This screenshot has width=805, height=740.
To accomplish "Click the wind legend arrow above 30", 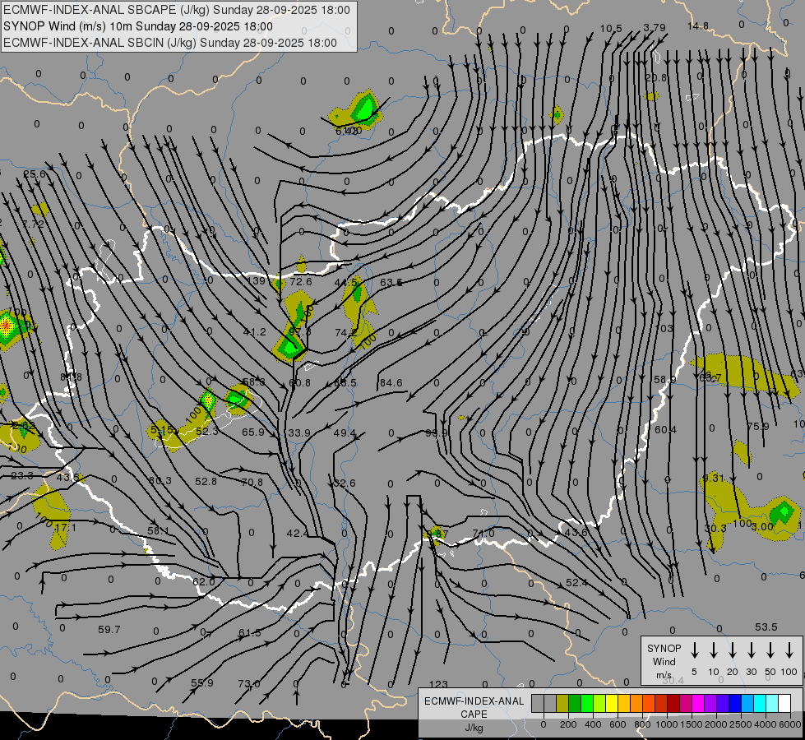I will 751,650.
